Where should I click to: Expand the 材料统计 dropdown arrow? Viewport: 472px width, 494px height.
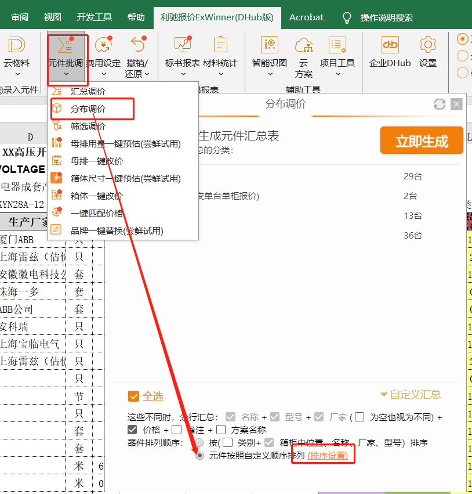[221, 74]
